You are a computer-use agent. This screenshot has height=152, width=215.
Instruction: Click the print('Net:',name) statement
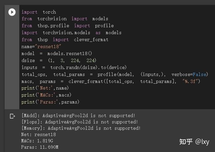(x=45, y=88)
